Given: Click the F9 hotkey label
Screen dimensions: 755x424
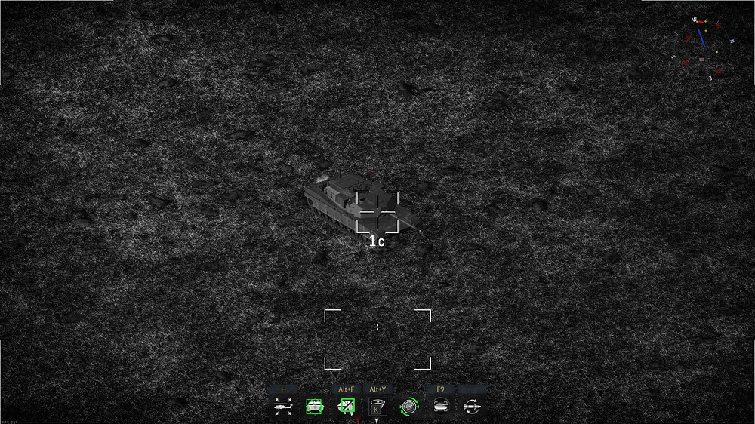Looking at the screenshot, I should (x=441, y=389).
